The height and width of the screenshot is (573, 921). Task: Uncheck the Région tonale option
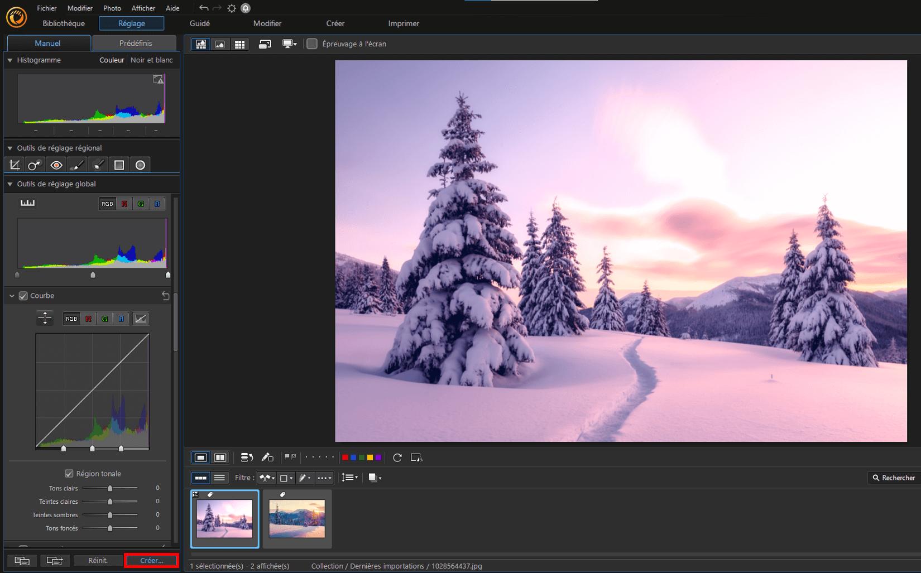point(69,473)
